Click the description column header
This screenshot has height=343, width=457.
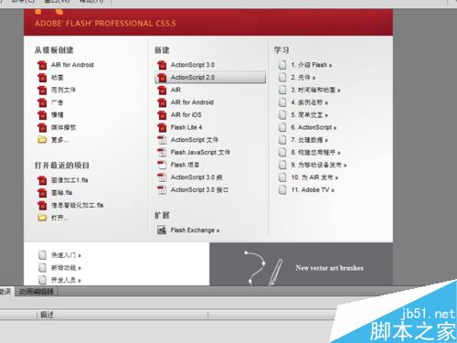pyautogui.click(x=47, y=315)
